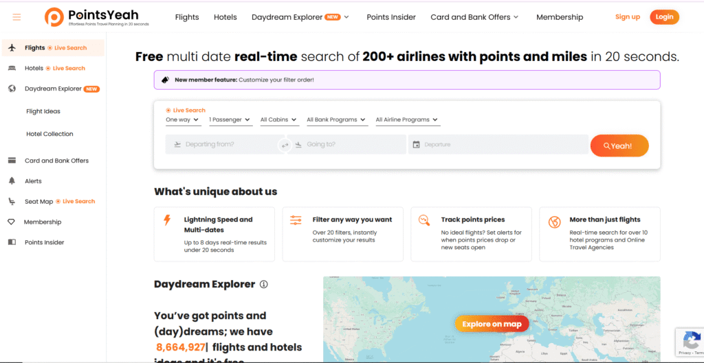Open the All Bank Programs dropdown
Viewport: 704px width, 363px height.
[x=336, y=120]
